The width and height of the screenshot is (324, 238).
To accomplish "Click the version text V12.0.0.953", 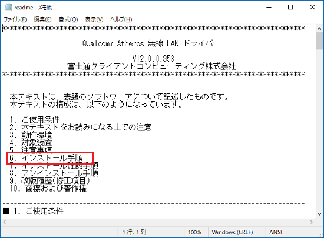I will pyautogui.click(x=153, y=59).
